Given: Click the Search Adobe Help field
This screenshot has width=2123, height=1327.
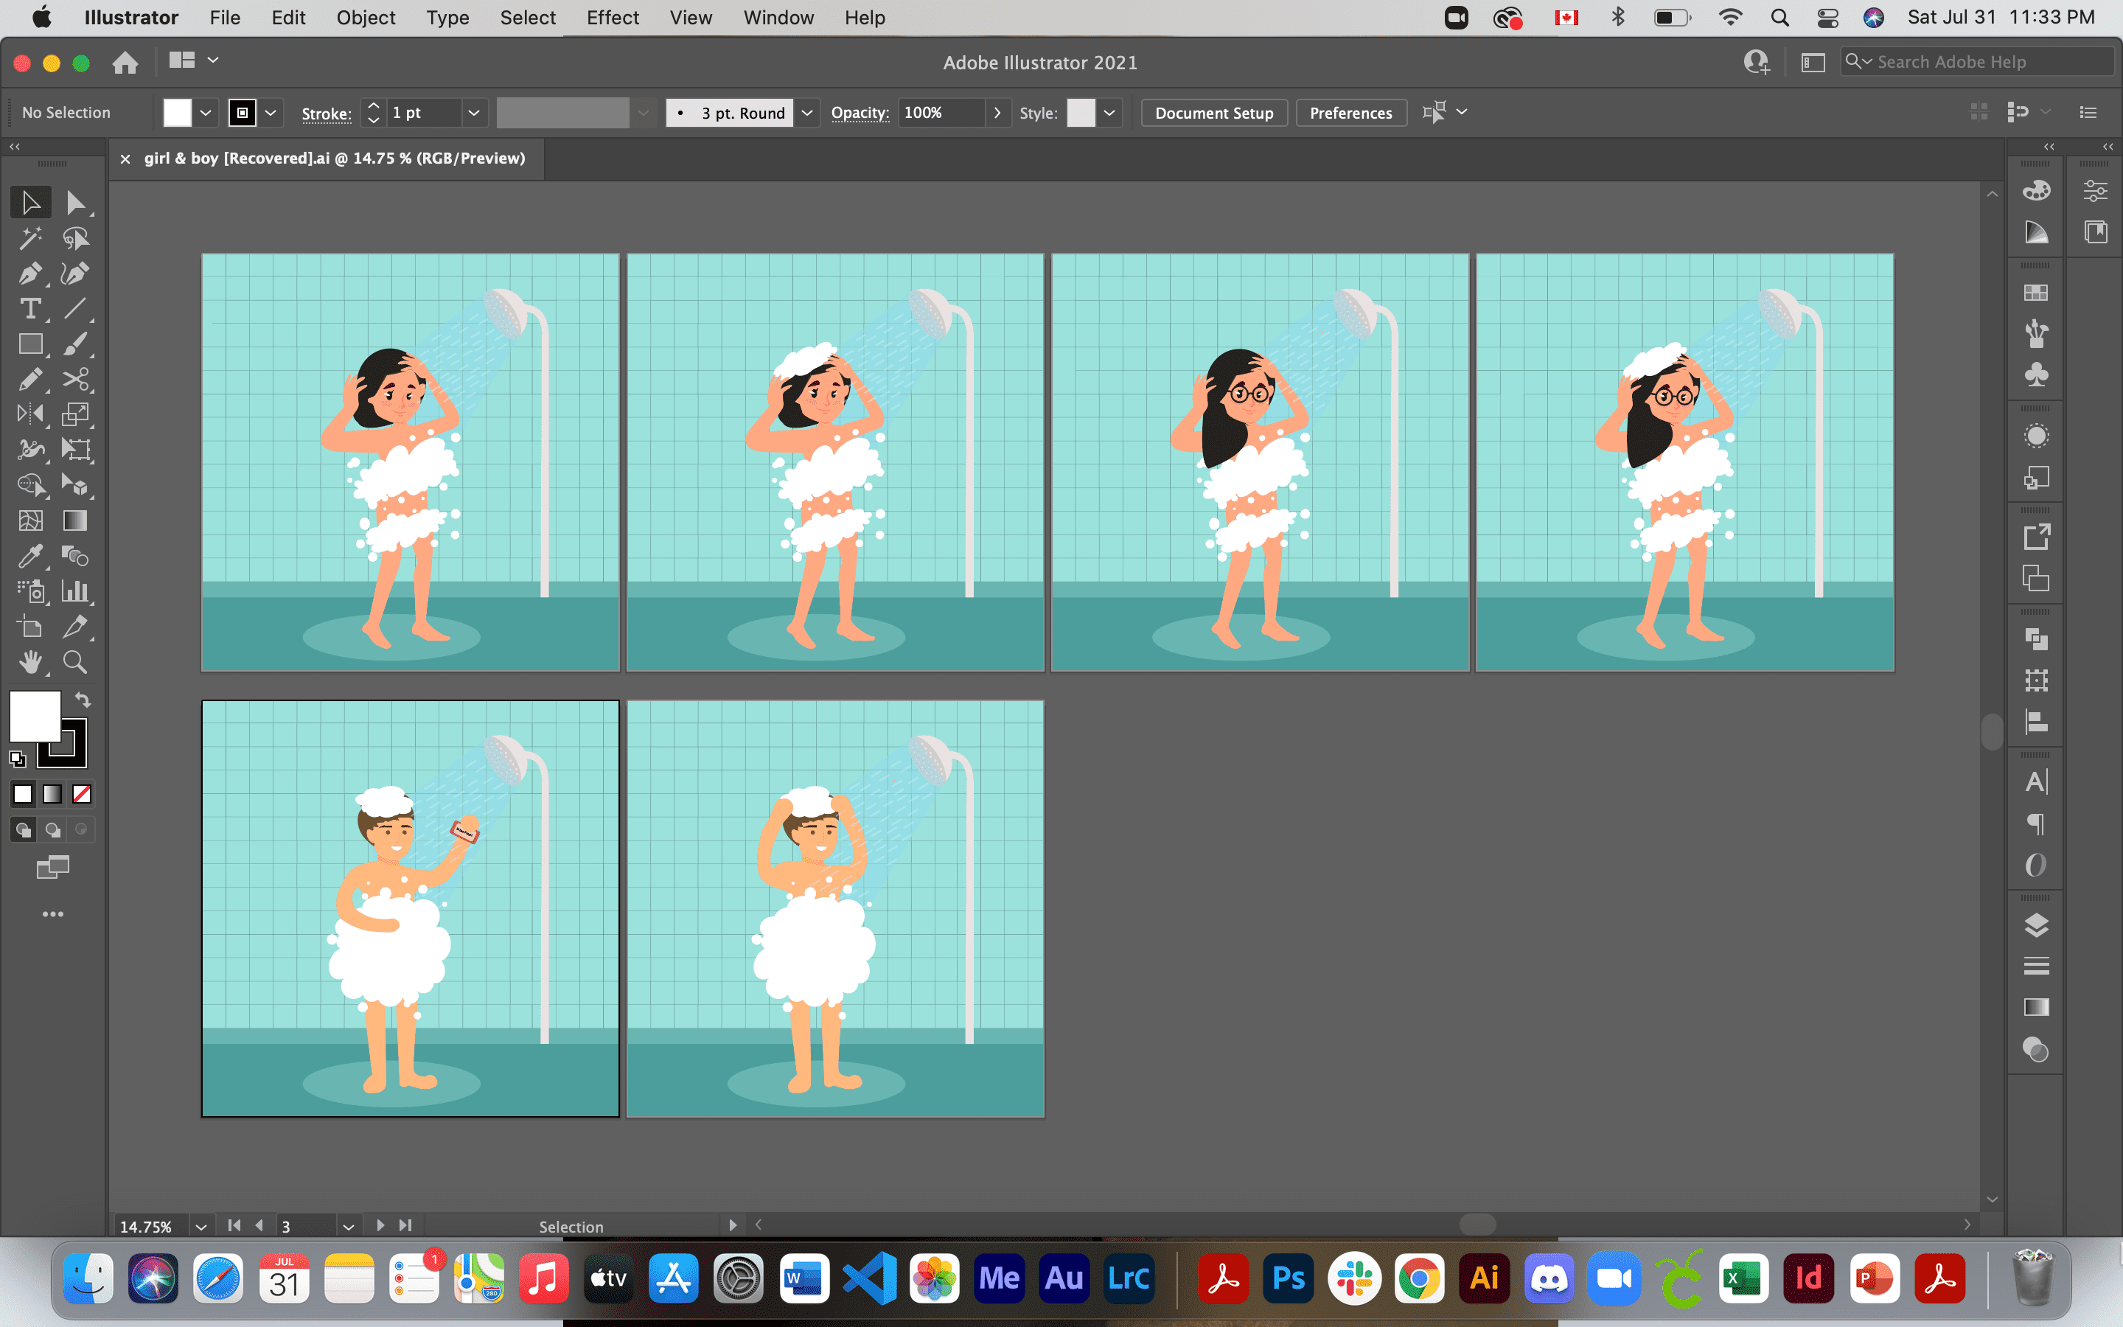Looking at the screenshot, I should pyautogui.click(x=1976, y=61).
